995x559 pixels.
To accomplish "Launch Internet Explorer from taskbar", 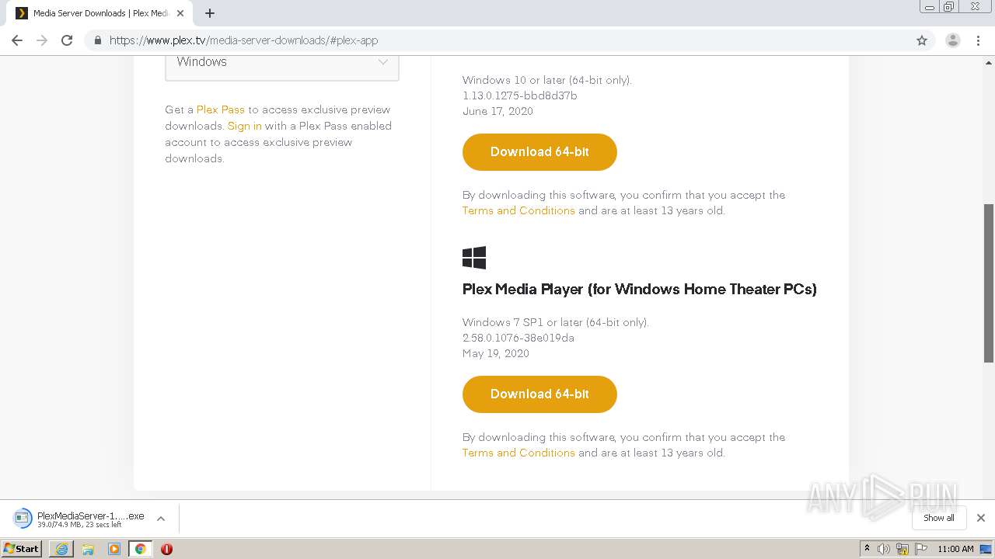I will tap(61, 549).
